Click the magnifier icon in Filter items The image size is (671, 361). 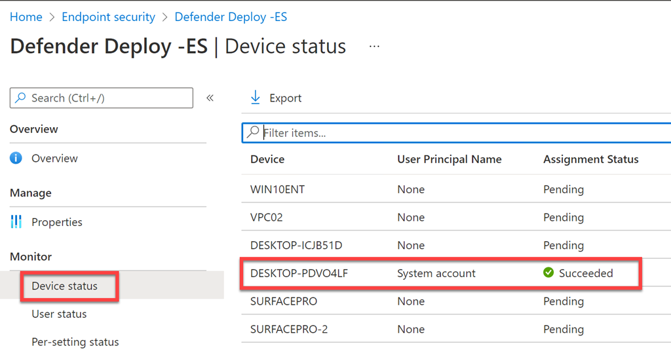[x=253, y=132]
